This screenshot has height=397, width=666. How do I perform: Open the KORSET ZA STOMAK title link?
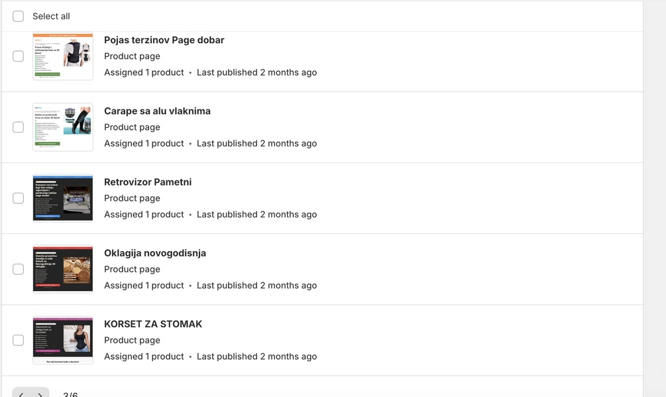pos(153,324)
